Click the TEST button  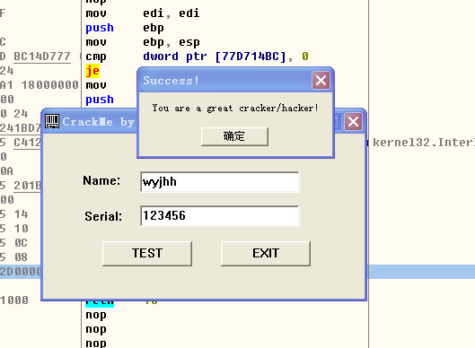(147, 254)
